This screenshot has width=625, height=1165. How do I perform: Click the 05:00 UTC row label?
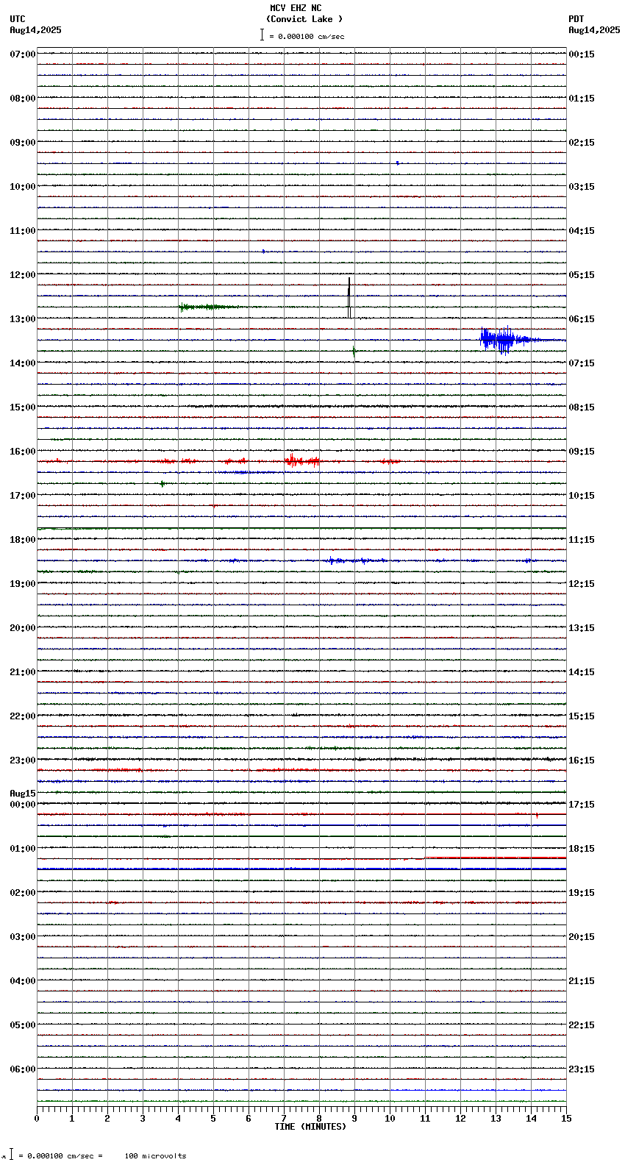point(23,1025)
